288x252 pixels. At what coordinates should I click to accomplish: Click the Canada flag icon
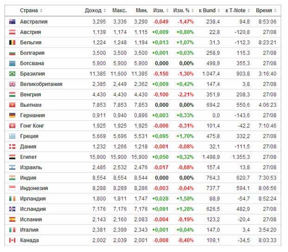[13, 240]
